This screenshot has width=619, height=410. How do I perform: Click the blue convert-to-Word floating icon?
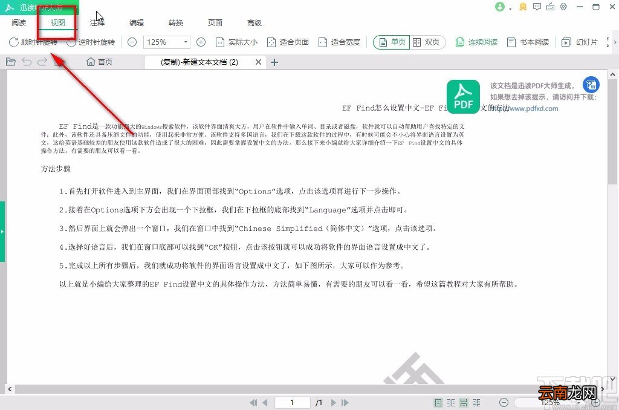click(591, 85)
